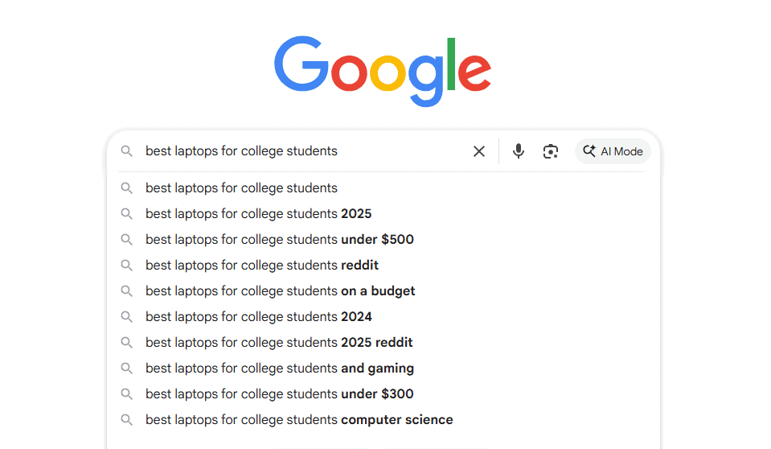Click the AI Mode button
771x449 pixels.
[613, 151]
